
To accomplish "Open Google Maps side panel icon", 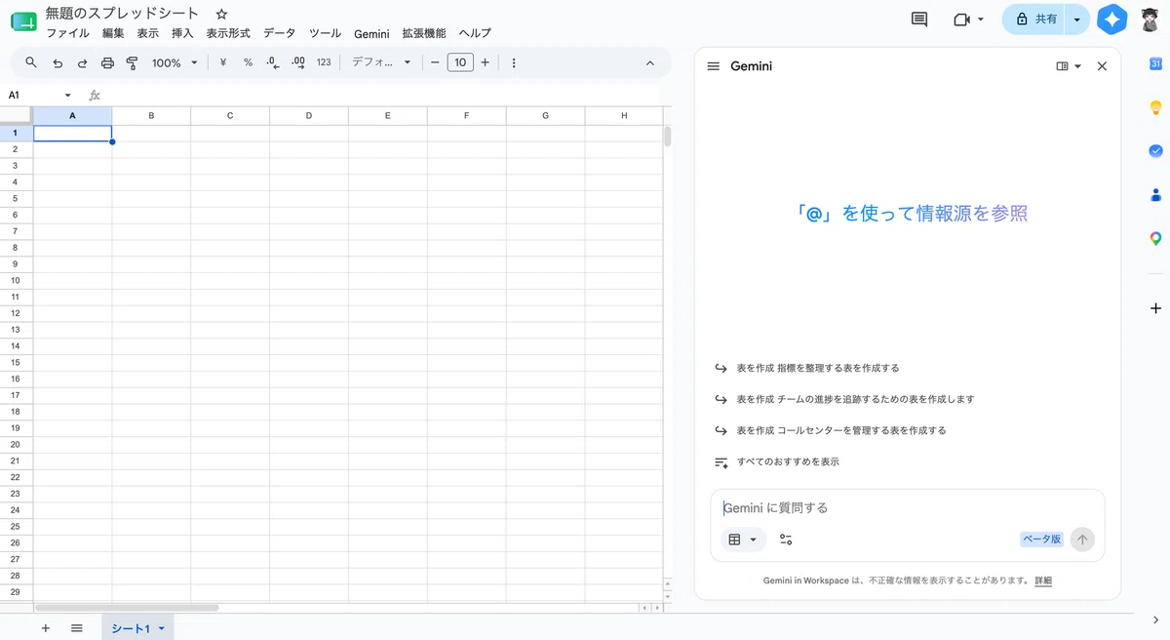I will 1155,239.
